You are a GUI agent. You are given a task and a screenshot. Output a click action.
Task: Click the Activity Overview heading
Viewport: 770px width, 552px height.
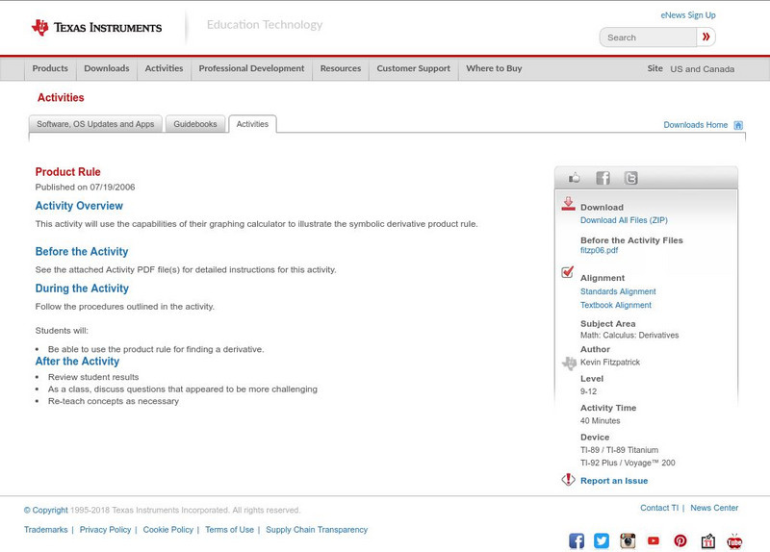79,206
